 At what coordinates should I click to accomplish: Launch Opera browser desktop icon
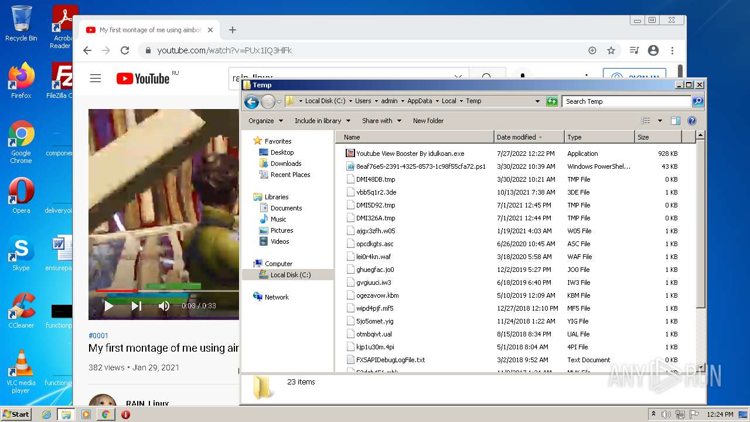pos(21,196)
